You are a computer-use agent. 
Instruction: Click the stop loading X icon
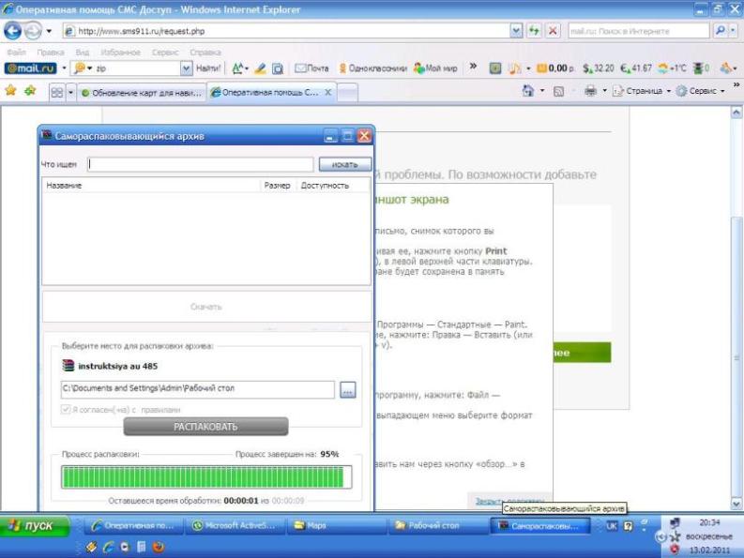553,31
